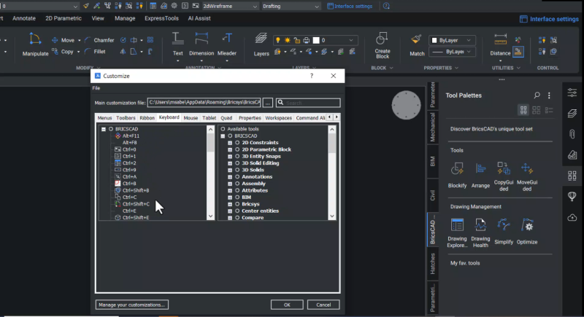The height and width of the screenshot is (317, 584).
Task: Open the 2dWireframe visual style dropdown
Action: [230, 7]
